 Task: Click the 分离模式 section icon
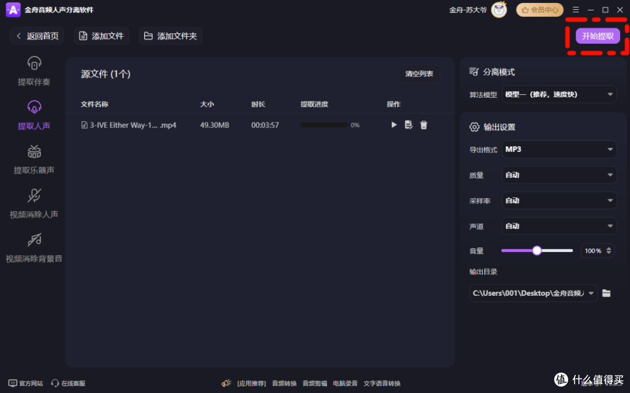click(474, 72)
